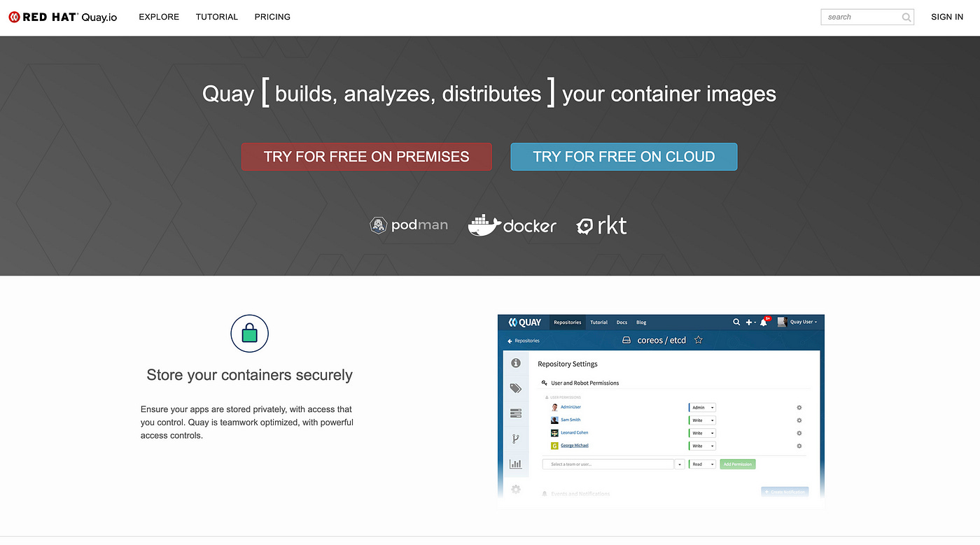
Task: Select Repositories tab in the preview header
Action: click(567, 323)
